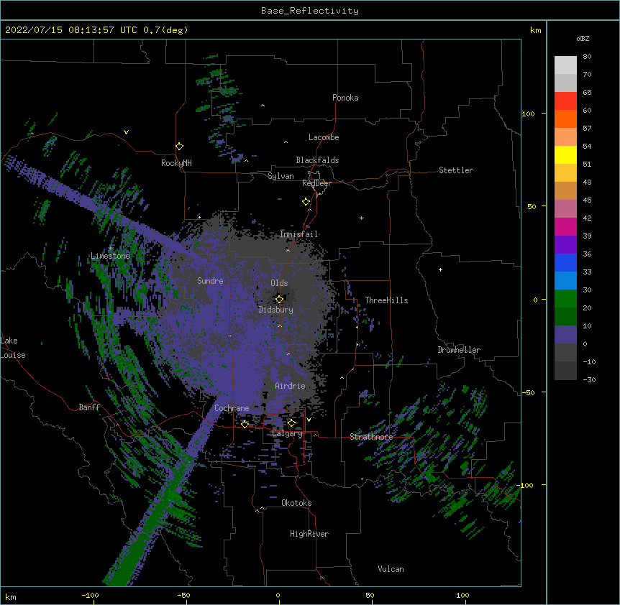Image resolution: width=620 pixels, height=605 pixels.
Task: Click the Airdrie label
Action: pyautogui.click(x=291, y=386)
